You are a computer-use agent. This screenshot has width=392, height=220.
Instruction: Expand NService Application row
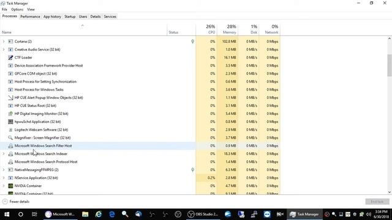(4, 178)
